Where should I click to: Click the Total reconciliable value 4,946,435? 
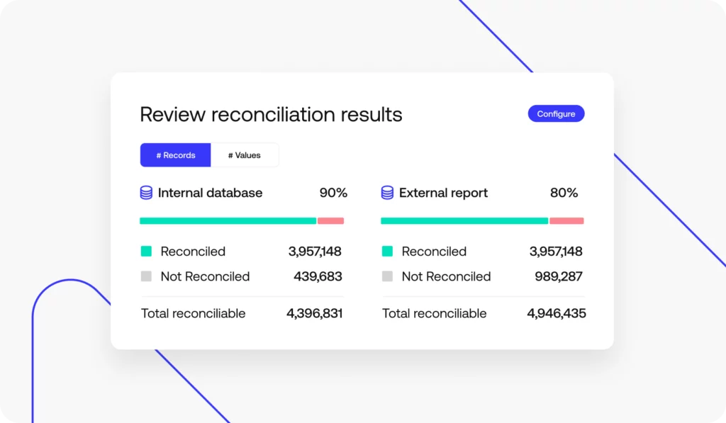tap(556, 313)
